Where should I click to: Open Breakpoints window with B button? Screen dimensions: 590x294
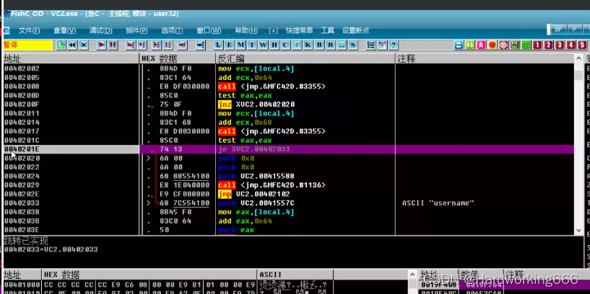[319, 45]
